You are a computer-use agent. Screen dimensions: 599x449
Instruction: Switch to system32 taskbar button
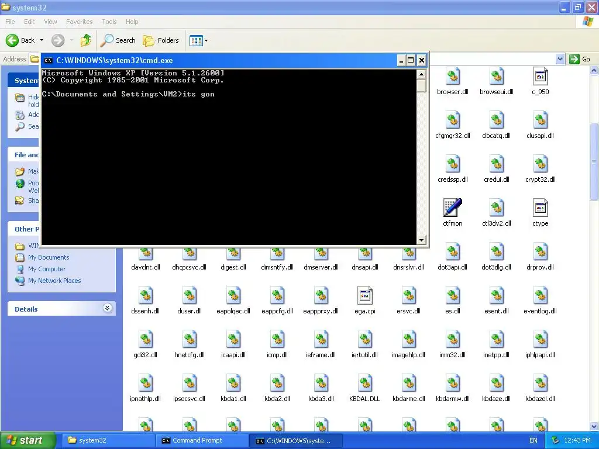point(109,440)
